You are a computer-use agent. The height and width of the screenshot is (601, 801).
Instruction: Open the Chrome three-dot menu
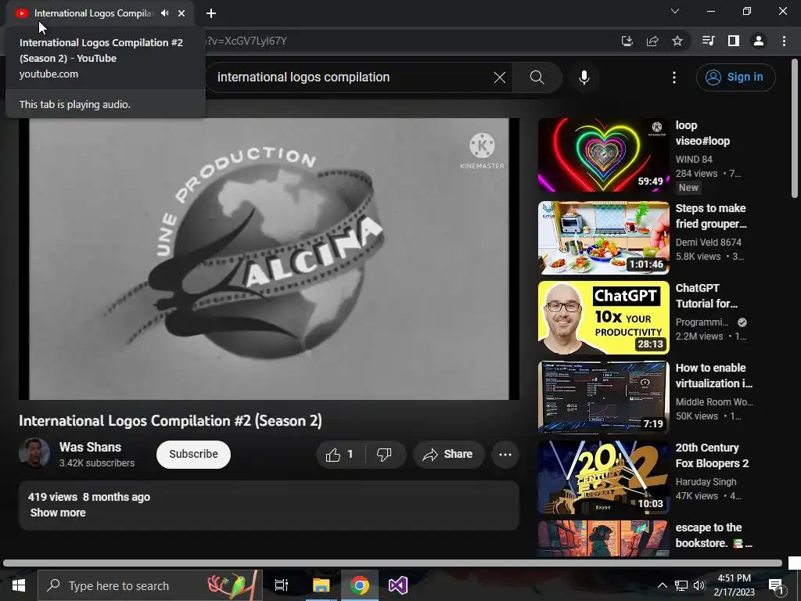(784, 41)
